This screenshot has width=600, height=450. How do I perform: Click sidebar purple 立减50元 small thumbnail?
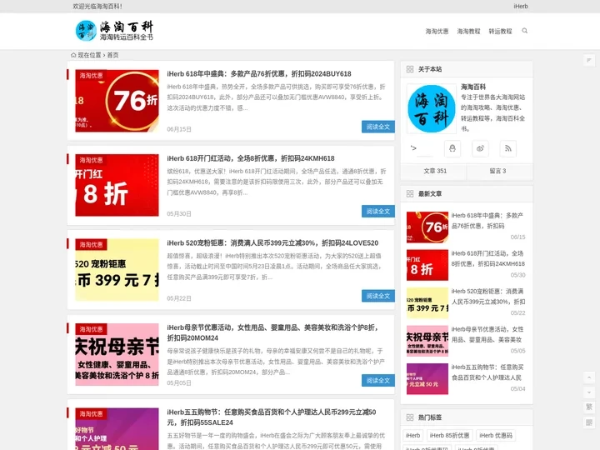point(427,379)
